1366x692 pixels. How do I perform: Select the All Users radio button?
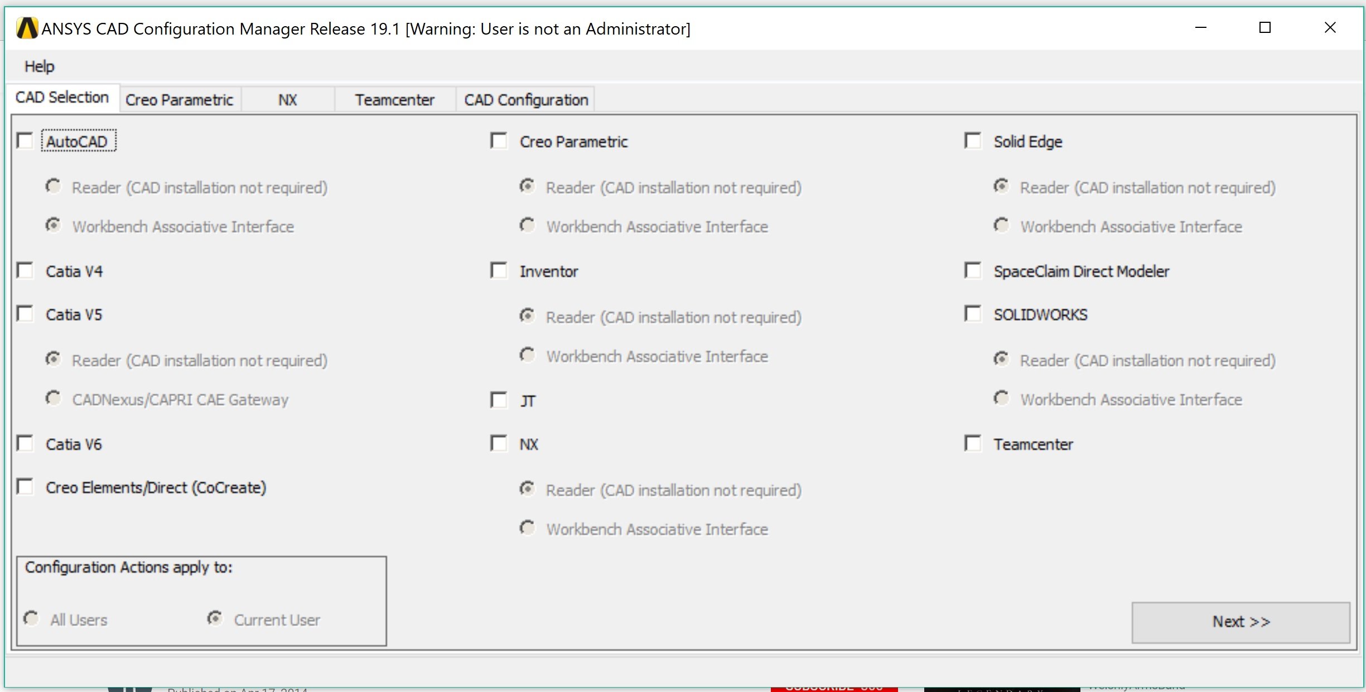pos(32,619)
